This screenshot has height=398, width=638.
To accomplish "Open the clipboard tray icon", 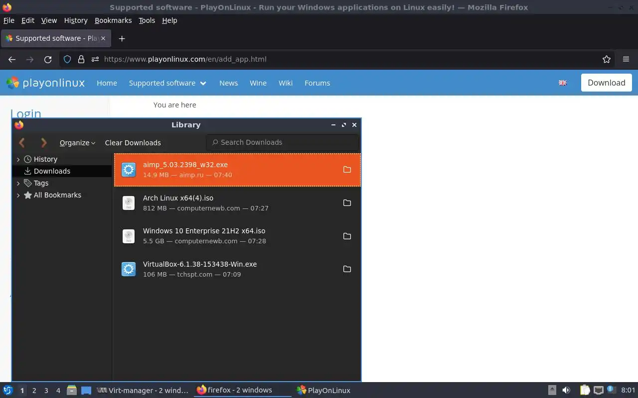I will (x=585, y=390).
